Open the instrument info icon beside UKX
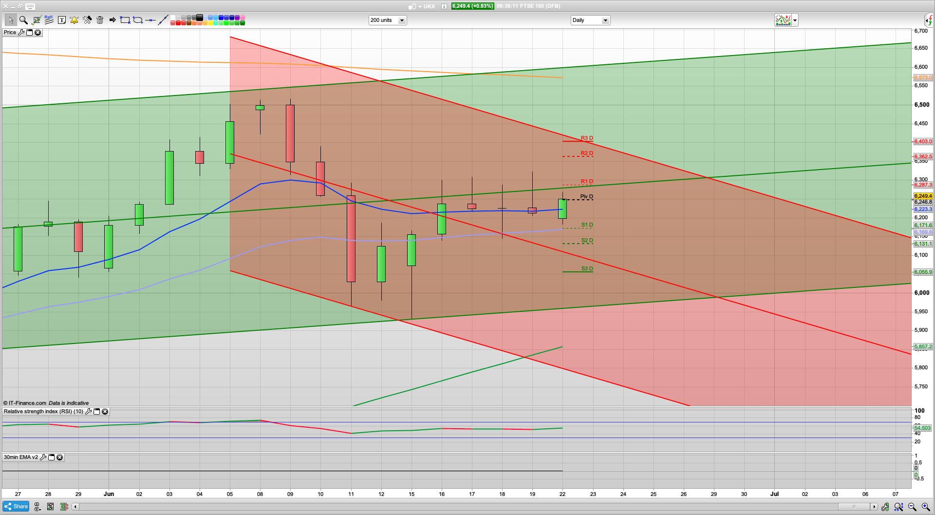The image size is (935, 515). coord(444,6)
